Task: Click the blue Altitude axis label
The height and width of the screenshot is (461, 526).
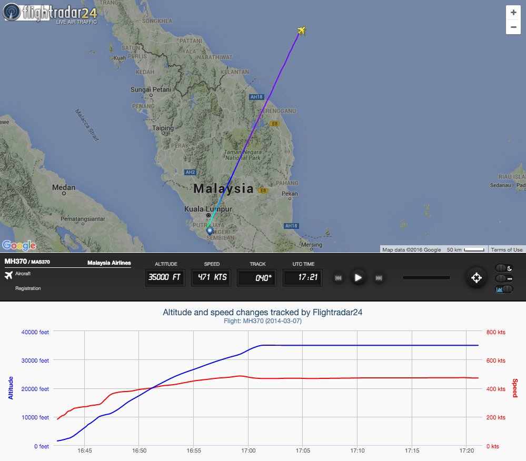Action: [11, 388]
